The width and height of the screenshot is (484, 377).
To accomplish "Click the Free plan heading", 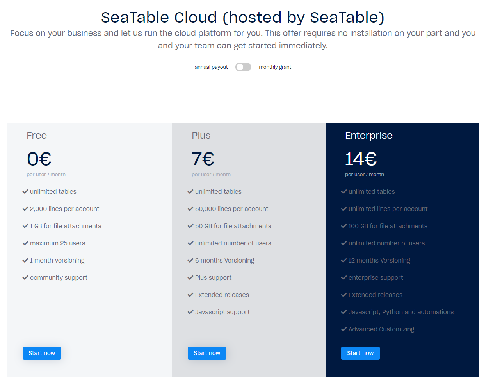I will pyautogui.click(x=37, y=136).
